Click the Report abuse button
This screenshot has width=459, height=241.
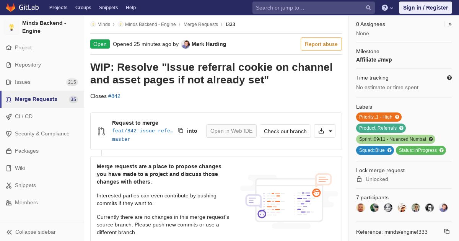[x=321, y=44]
